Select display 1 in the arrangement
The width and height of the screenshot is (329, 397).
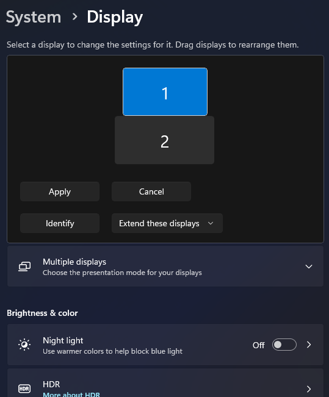click(165, 91)
